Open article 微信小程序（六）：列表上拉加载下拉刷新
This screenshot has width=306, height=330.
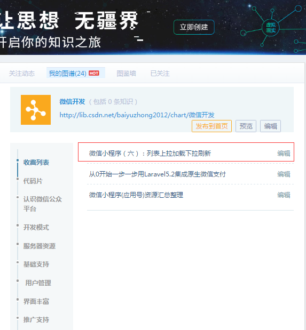click(x=150, y=153)
